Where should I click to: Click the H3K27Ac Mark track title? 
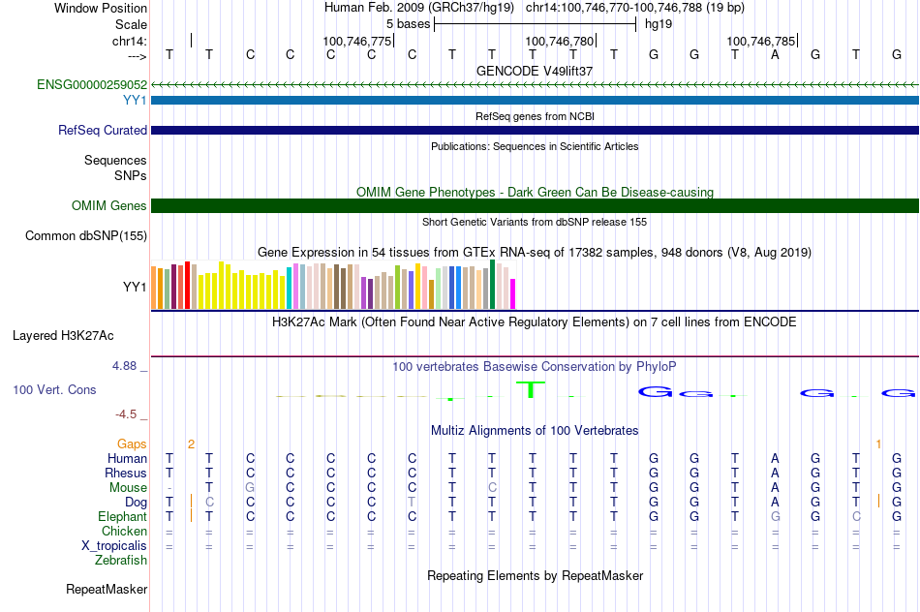[535, 322]
